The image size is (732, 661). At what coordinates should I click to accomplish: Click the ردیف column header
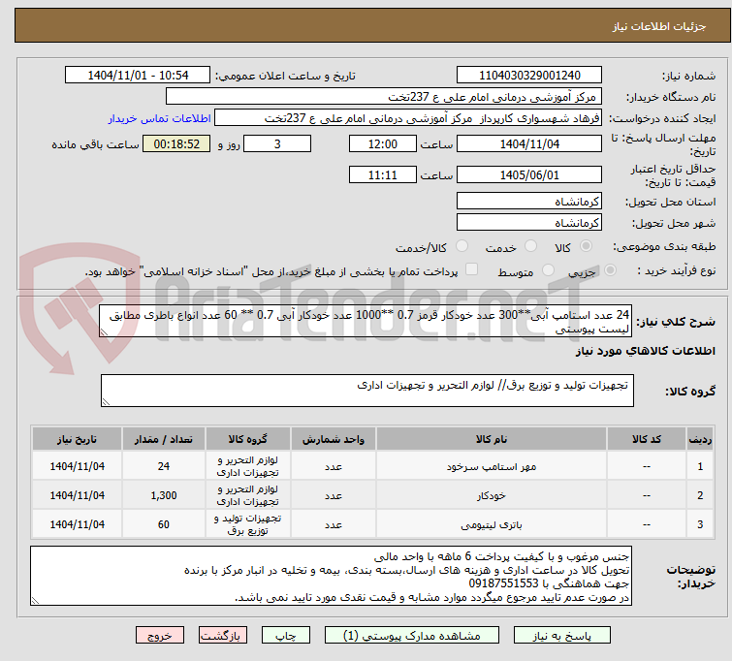tap(700, 439)
